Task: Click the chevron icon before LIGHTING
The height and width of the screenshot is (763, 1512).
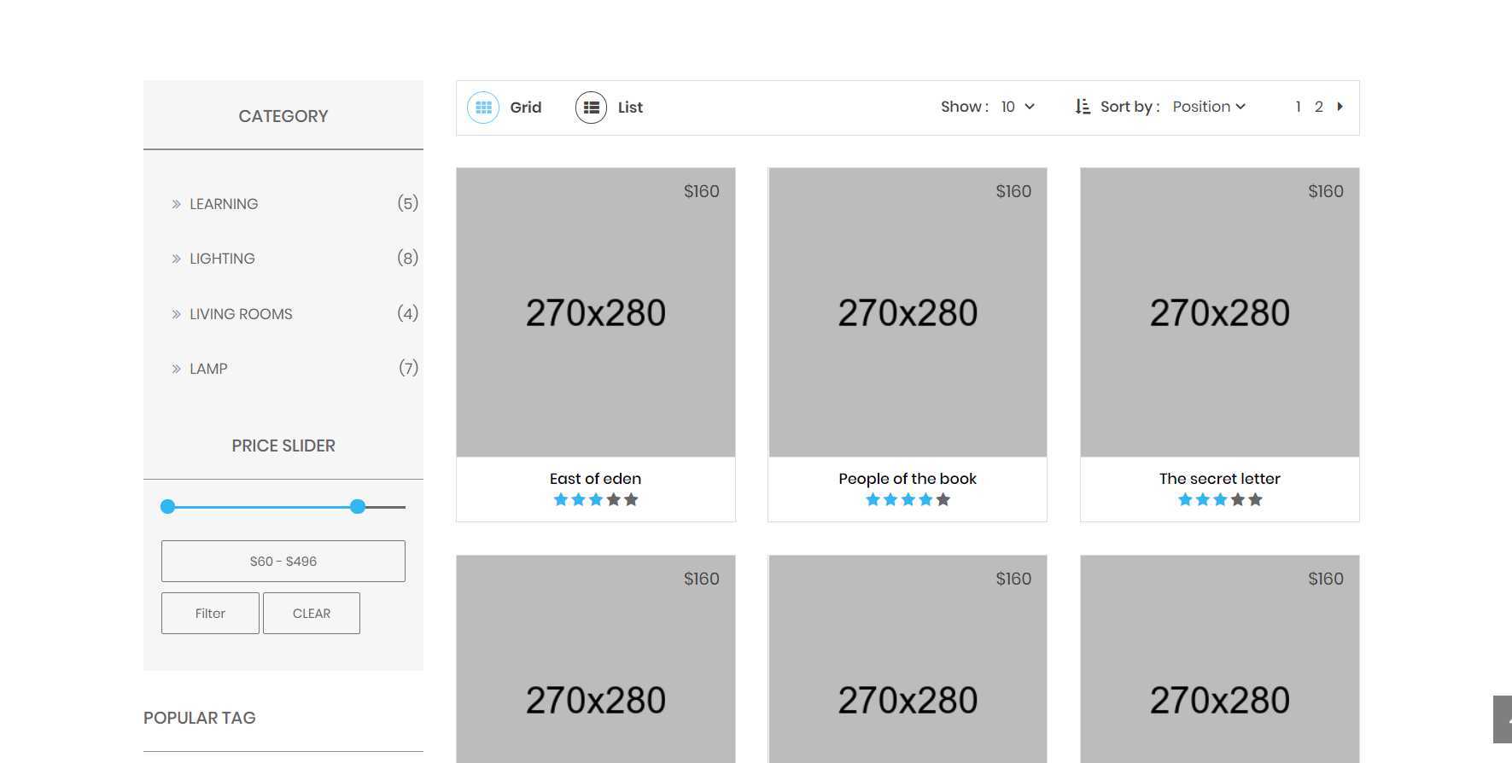Action: tap(176, 259)
